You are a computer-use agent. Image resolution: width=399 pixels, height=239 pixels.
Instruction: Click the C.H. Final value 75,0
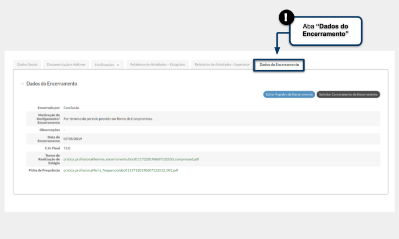[67, 148]
